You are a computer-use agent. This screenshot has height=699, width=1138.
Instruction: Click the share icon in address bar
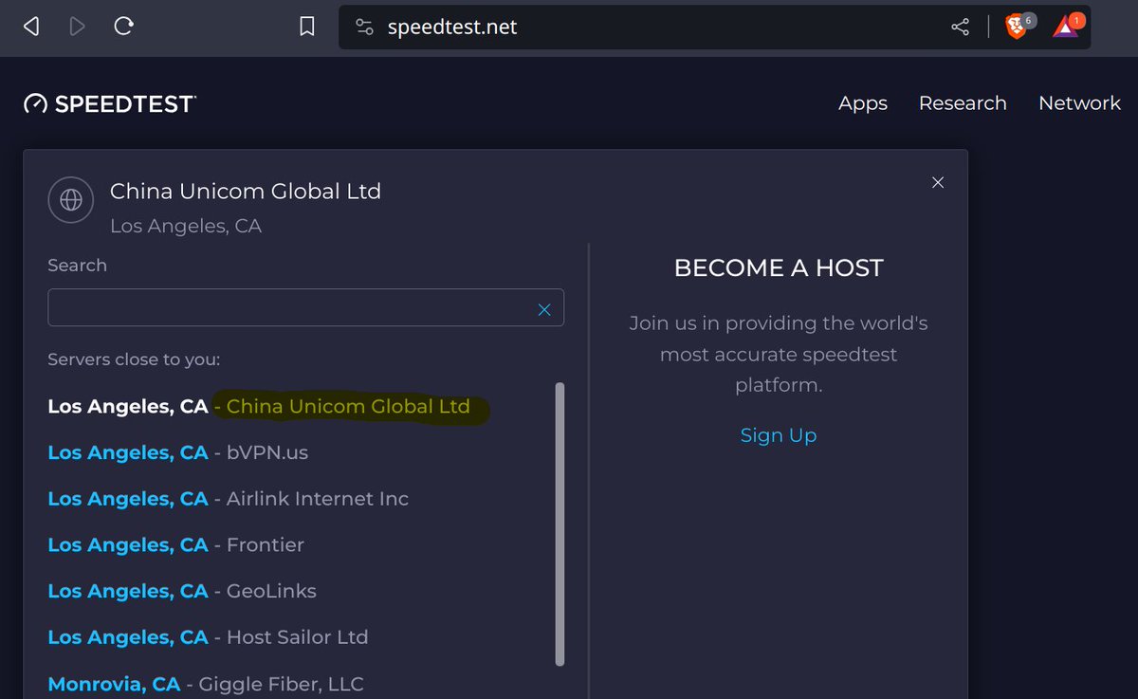961,28
